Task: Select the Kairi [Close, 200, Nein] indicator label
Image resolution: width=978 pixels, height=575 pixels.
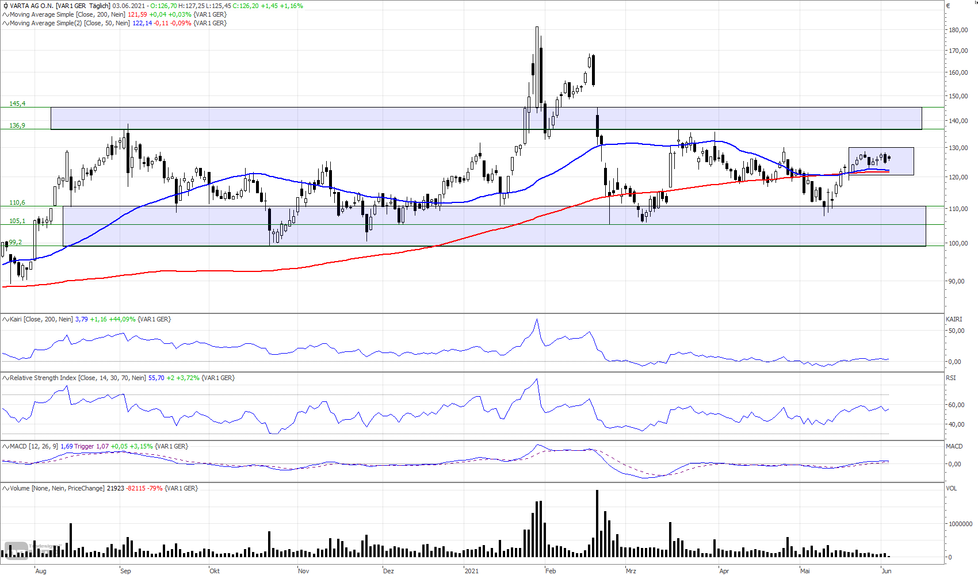Action: tap(41, 319)
